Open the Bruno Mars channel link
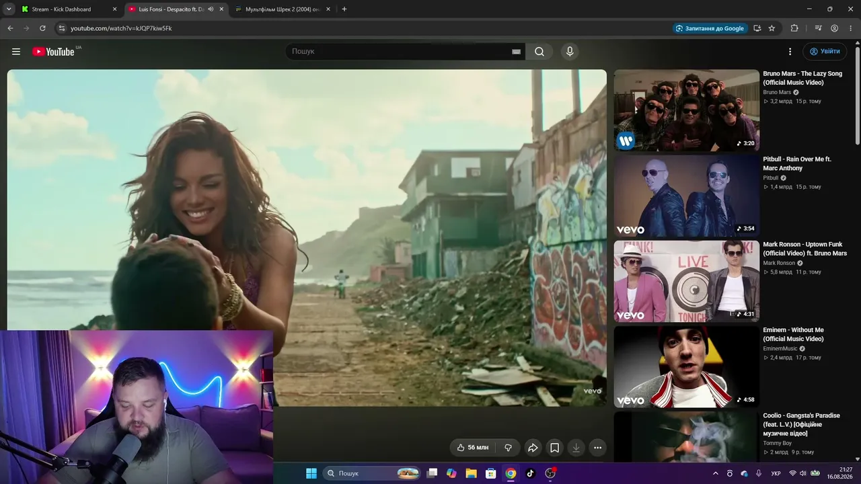Viewport: 861px width, 484px height. pyautogui.click(x=777, y=92)
